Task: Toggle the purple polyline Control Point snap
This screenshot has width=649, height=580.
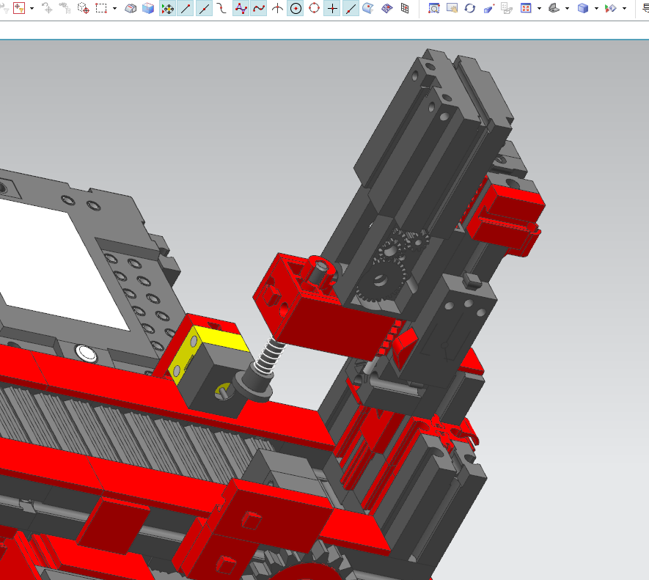Action: point(241,8)
